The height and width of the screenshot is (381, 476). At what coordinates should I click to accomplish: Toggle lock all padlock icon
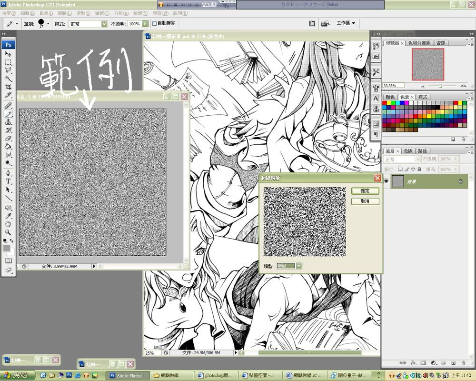point(419,169)
